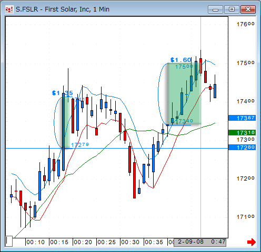Viewport: 261px width, 252px height.
Task: Click the $1.35 profit label
Action: click(x=63, y=93)
